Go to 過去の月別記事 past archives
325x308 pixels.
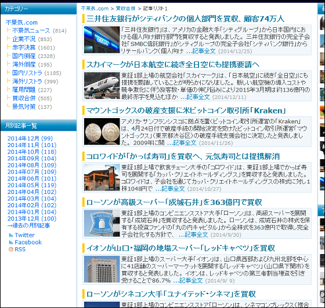click(28, 225)
